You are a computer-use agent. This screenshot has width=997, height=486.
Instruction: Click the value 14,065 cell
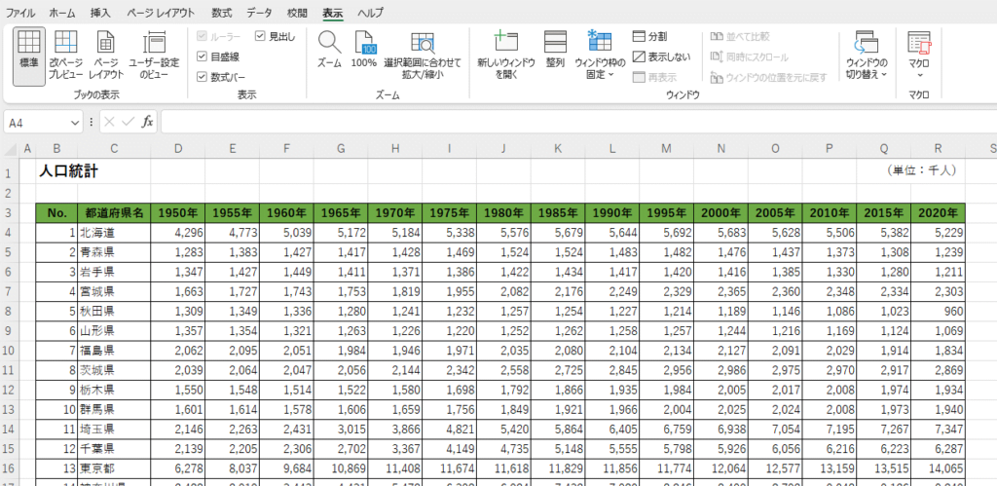tap(938, 469)
